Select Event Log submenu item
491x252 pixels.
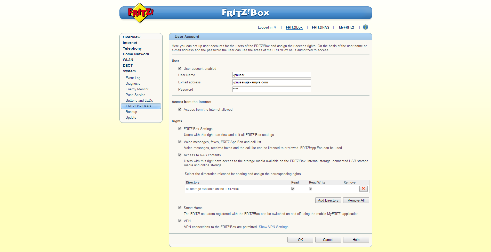(133, 78)
